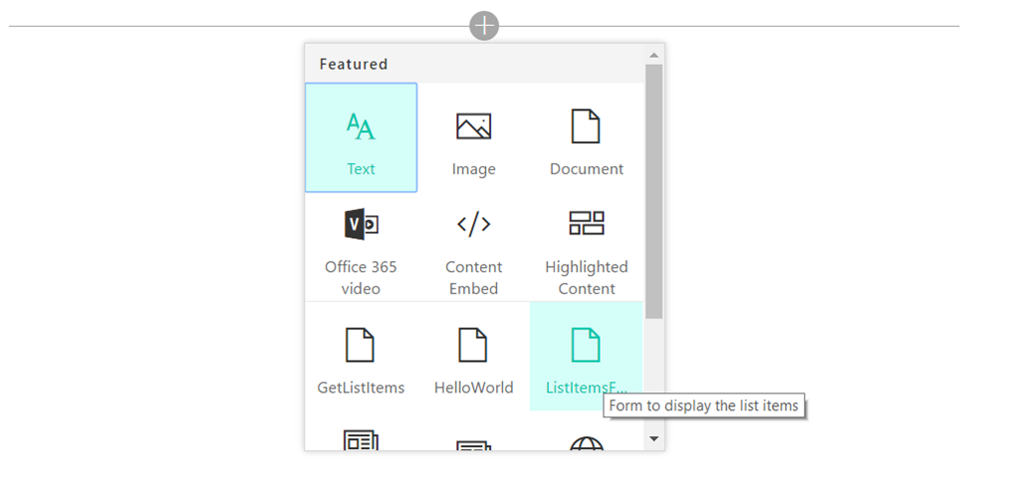Viewport: 1020px width, 482px height.
Task: Select the ListItemsF... web part icon
Action: 586,345
